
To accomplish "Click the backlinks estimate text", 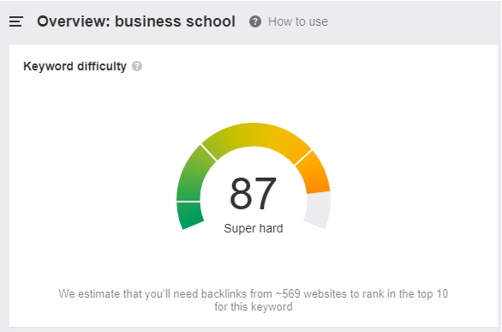I will point(254,300).
